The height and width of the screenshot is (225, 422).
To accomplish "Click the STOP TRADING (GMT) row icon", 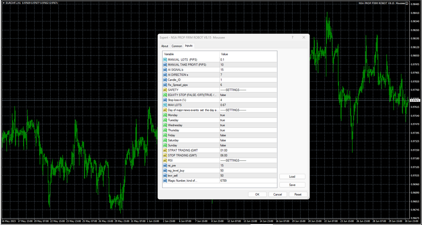I will tap(165, 155).
